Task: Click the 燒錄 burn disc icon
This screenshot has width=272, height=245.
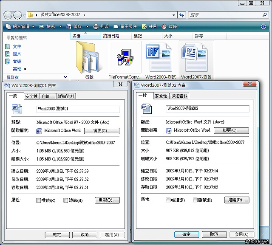Action: [x=164, y=26]
